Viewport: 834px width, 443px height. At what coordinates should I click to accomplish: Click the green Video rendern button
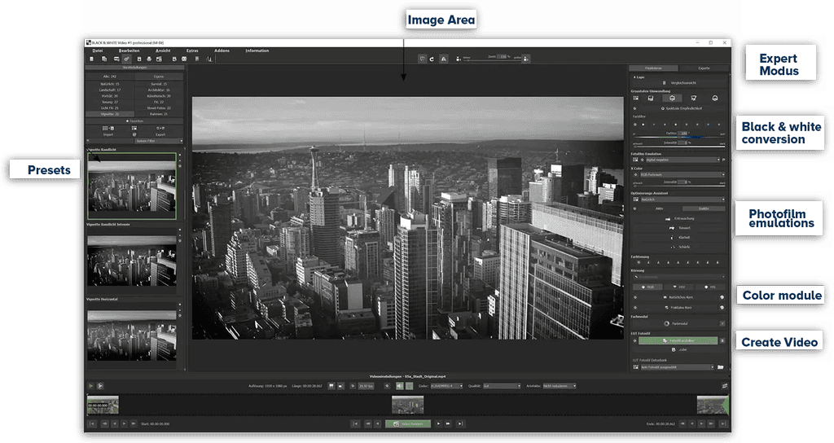[407, 424]
